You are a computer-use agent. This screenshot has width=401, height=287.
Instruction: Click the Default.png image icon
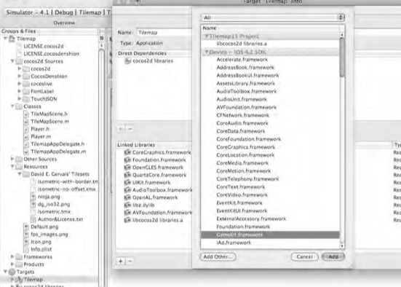[x=26, y=227]
